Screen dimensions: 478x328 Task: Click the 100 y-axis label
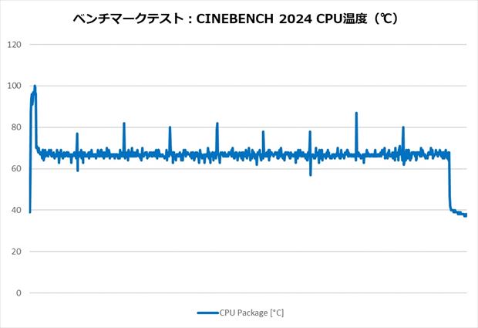click(14, 86)
